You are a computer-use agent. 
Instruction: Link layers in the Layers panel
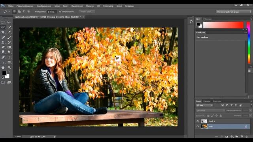[x=217, y=136]
